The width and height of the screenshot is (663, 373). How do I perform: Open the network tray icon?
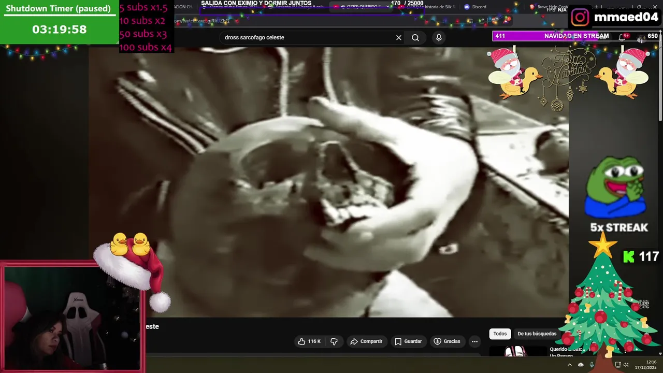pyautogui.click(x=618, y=365)
